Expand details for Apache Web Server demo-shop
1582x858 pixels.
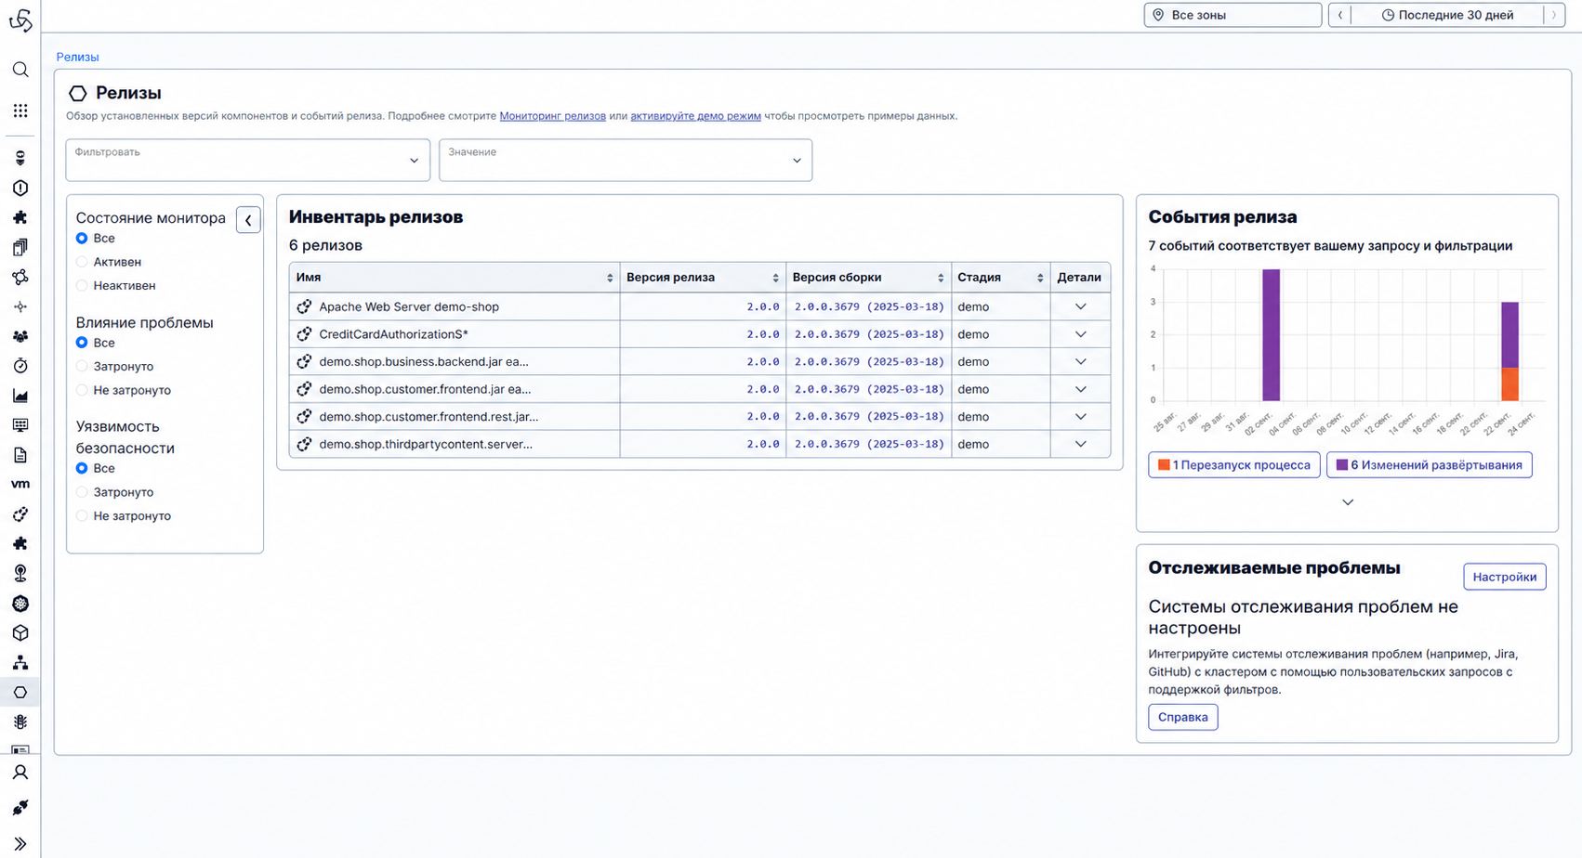click(1080, 306)
